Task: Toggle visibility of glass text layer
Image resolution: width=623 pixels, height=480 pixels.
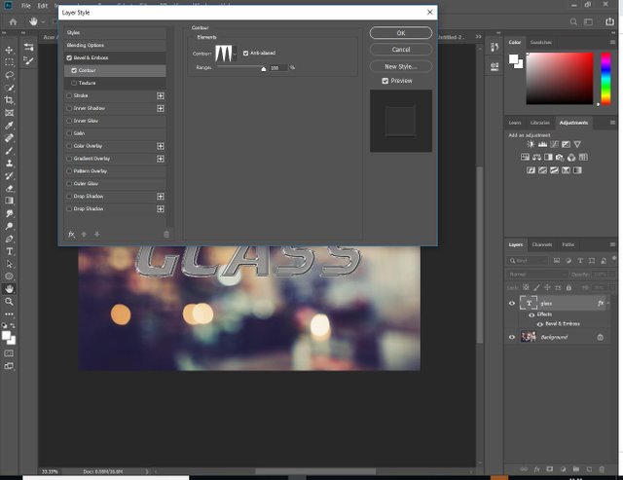Action: coord(512,303)
